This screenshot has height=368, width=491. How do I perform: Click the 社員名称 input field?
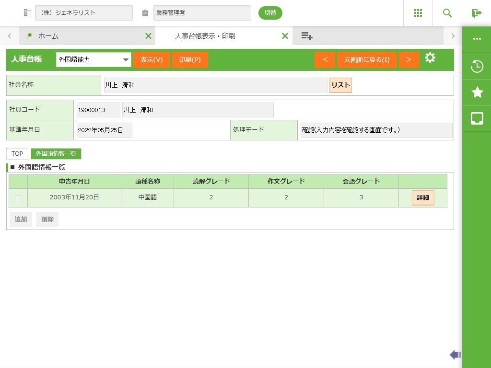click(x=215, y=85)
